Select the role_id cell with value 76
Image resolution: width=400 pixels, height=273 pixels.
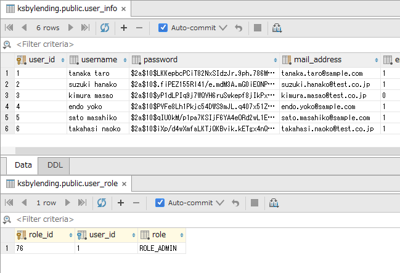tap(44, 248)
